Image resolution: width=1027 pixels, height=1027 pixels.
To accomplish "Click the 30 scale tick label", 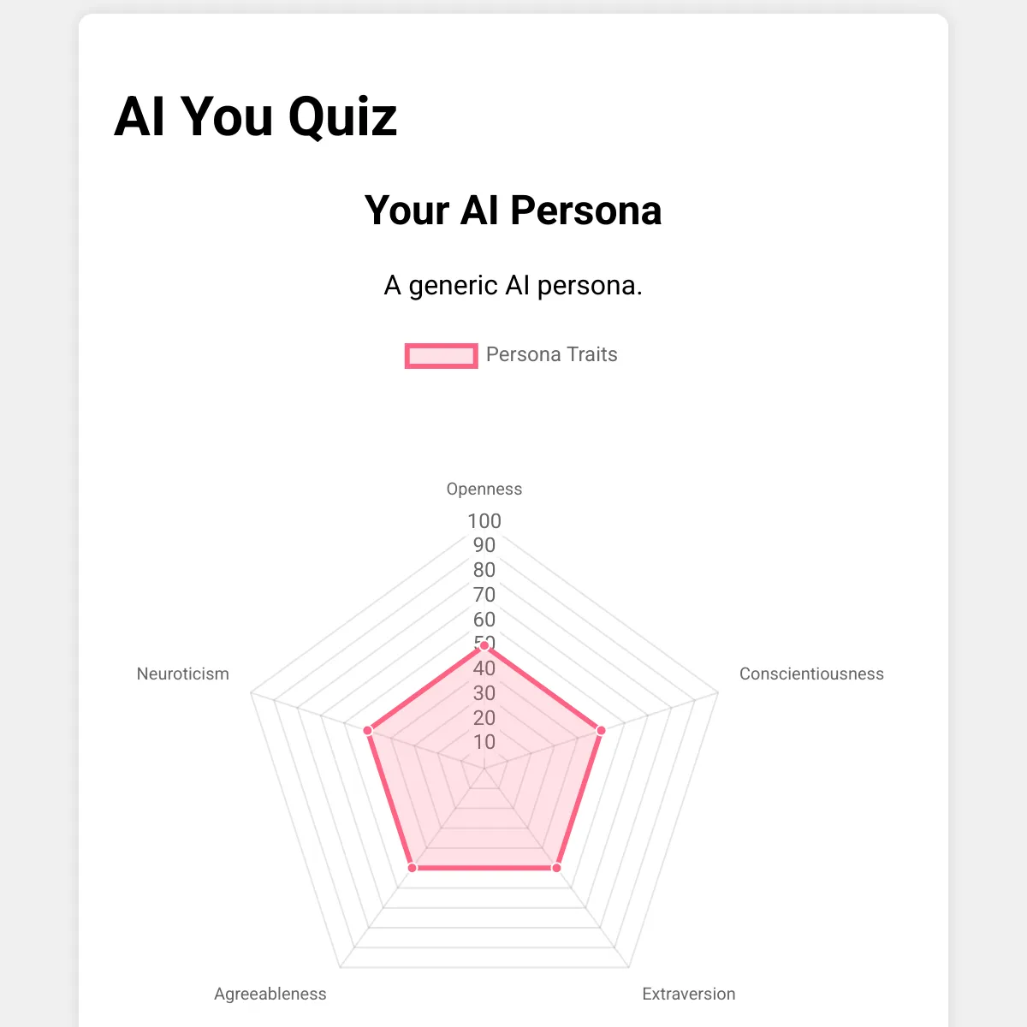I will pyautogui.click(x=484, y=693).
